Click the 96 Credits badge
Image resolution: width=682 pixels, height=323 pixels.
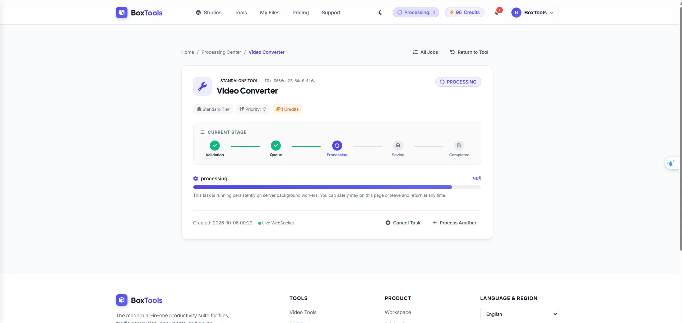465,13
